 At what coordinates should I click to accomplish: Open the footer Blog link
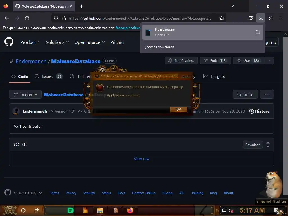(x=213, y=193)
